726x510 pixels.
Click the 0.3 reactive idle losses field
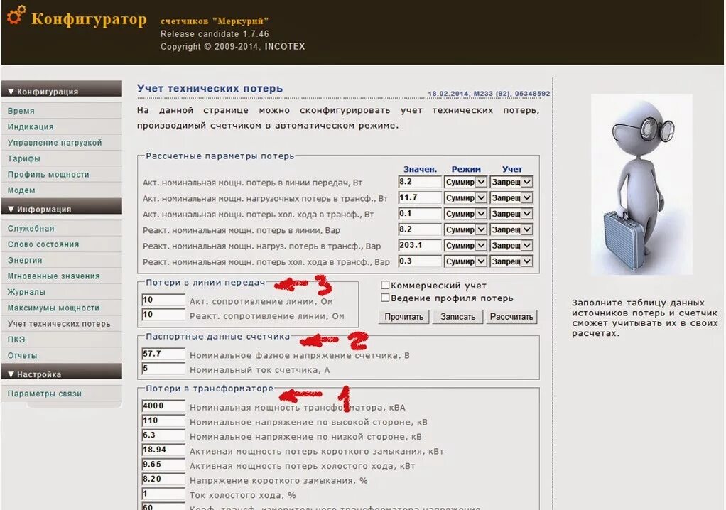pyautogui.click(x=420, y=261)
